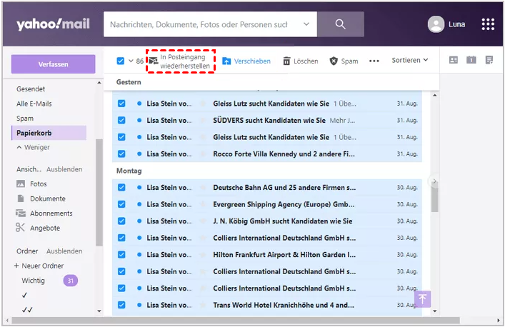Uncheck Deutsche Bahn AG email checkbox
This screenshot has width=505, height=327.
click(x=121, y=187)
